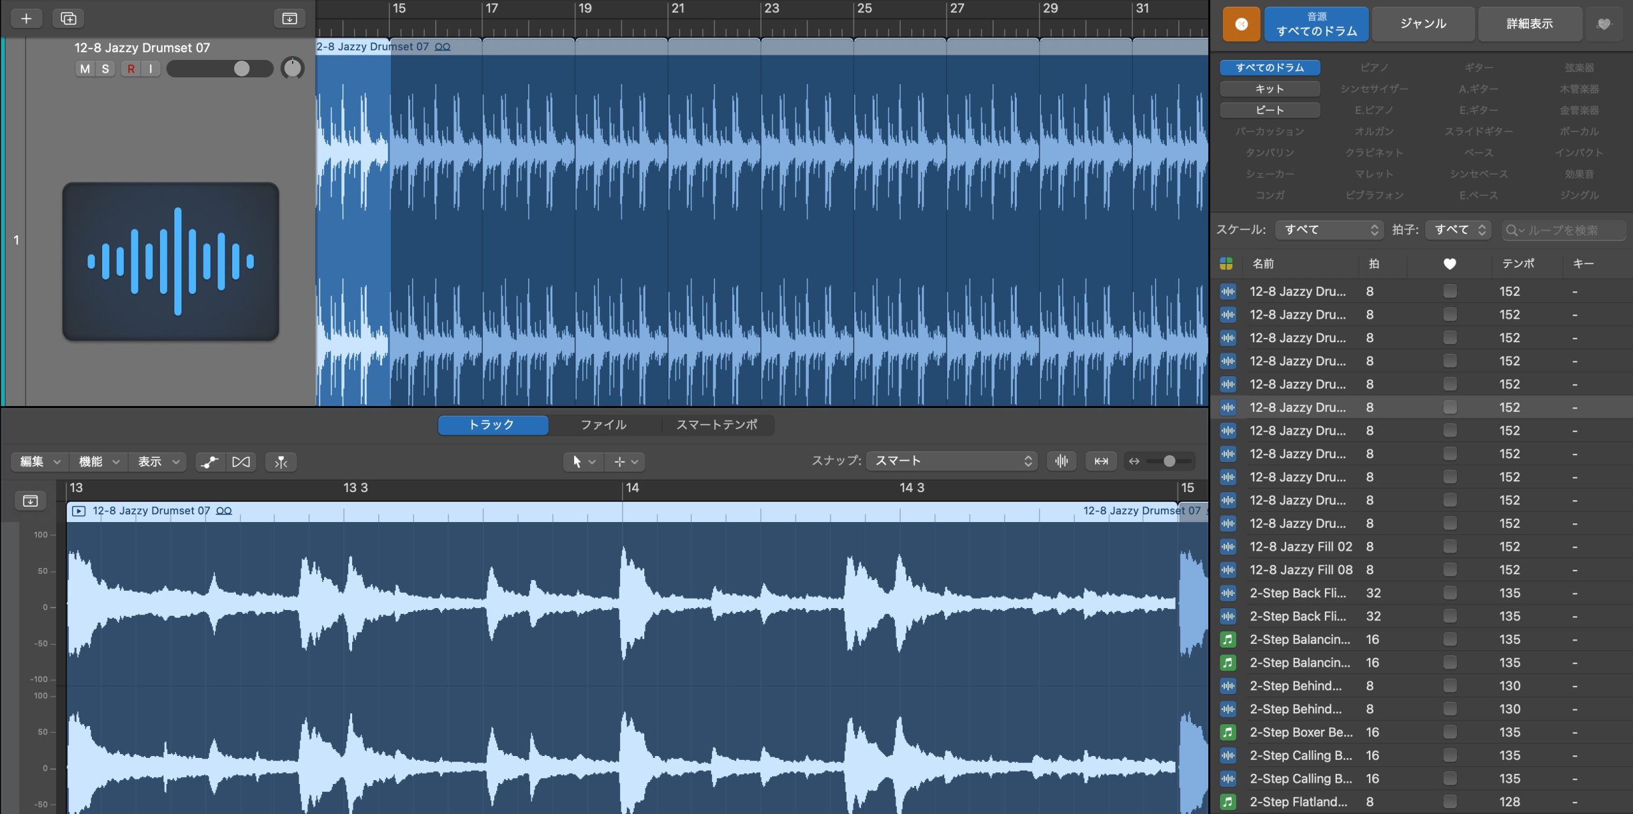The height and width of the screenshot is (814, 1633).
Task: Open the 詳細表示 tab
Action: (x=1530, y=24)
